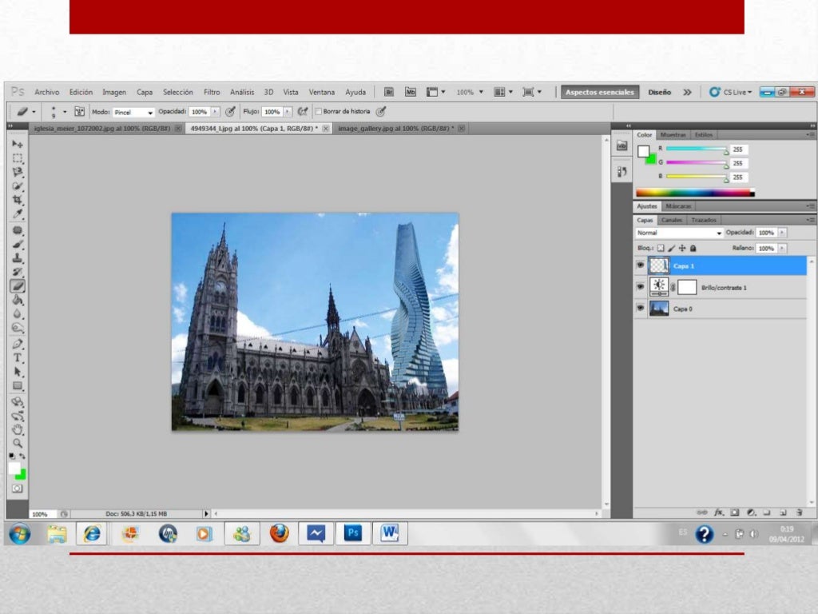Select the Eraser tool in toolbox
The image size is (818, 614).
18,286
